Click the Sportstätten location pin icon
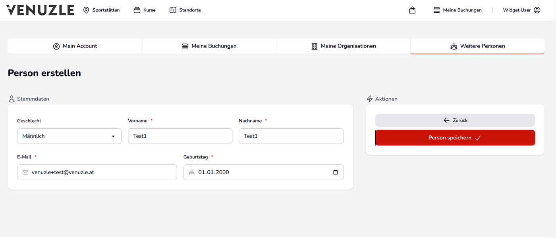Screen dimensions: 556x238 point(86,10)
